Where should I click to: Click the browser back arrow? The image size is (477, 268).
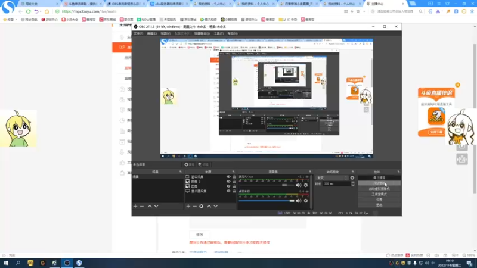click(x=21, y=11)
